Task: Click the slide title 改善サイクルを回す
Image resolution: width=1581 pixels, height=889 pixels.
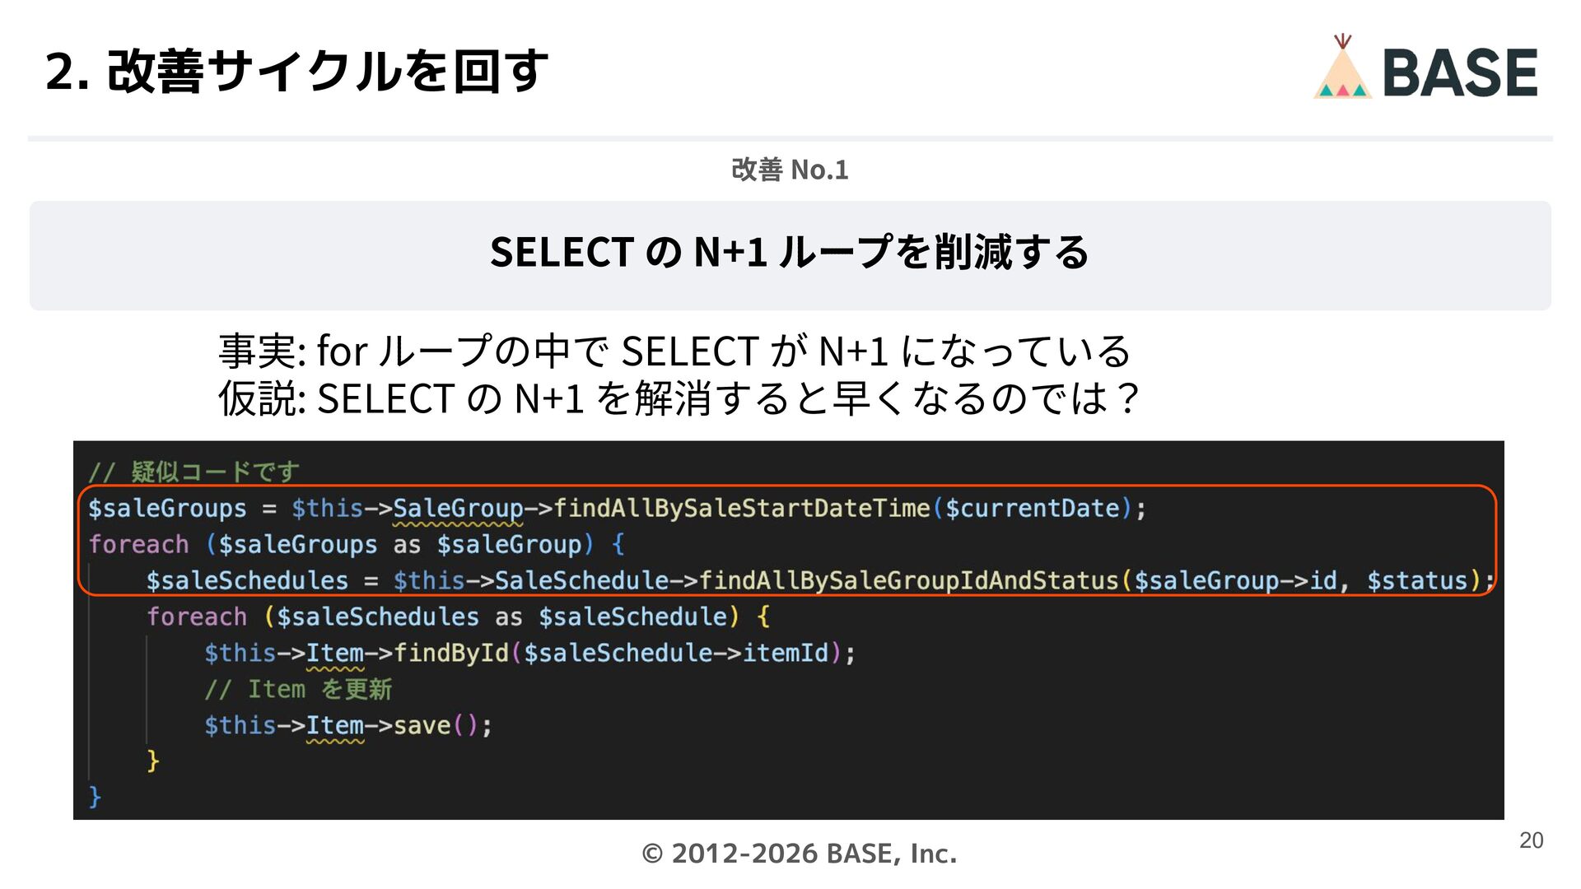Action: (x=296, y=71)
